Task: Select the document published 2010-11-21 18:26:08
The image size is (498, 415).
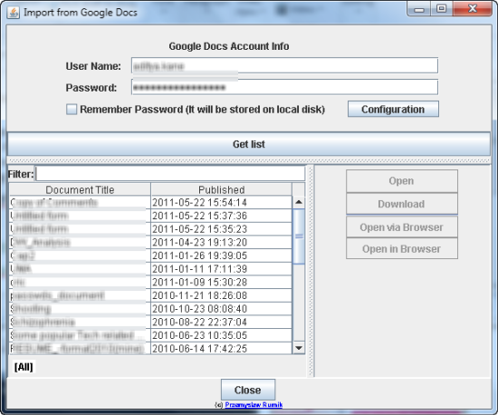Action: (150, 295)
